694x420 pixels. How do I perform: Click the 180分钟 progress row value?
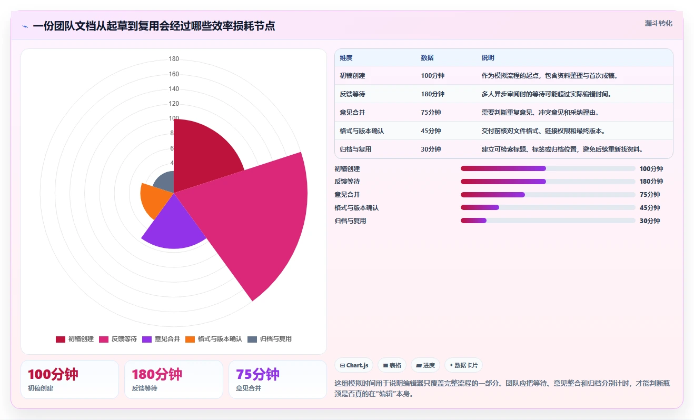click(x=651, y=182)
